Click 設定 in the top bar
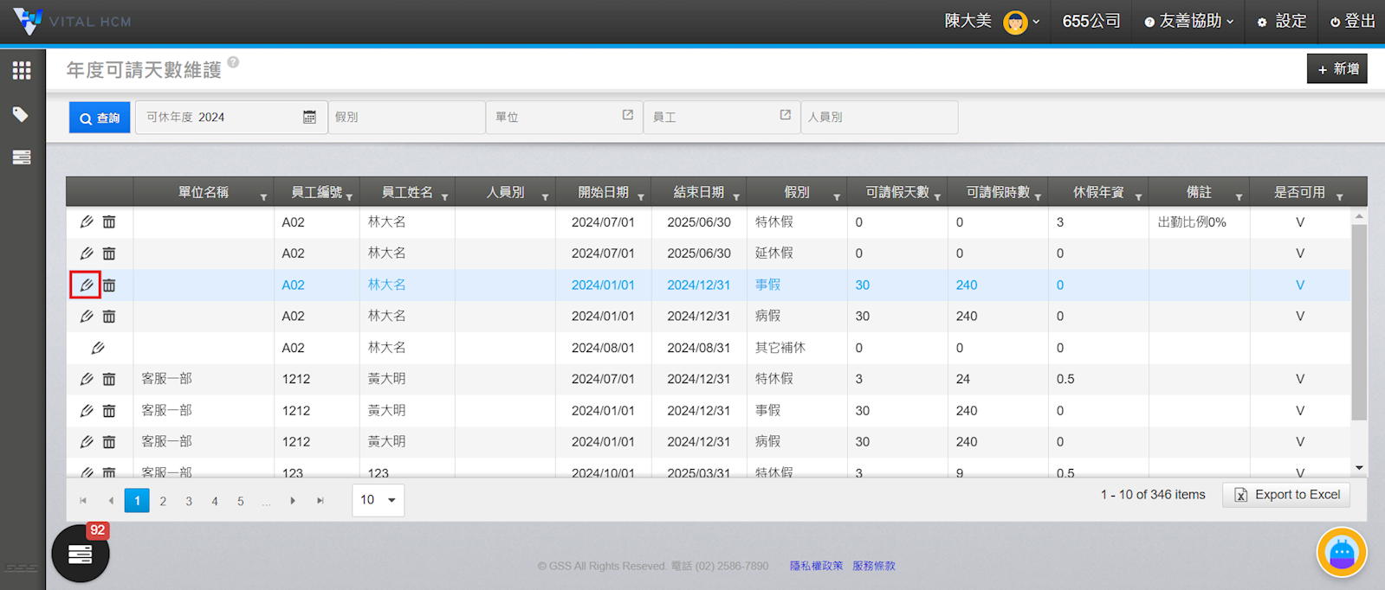The height and width of the screenshot is (590, 1385). coord(1282,22)
